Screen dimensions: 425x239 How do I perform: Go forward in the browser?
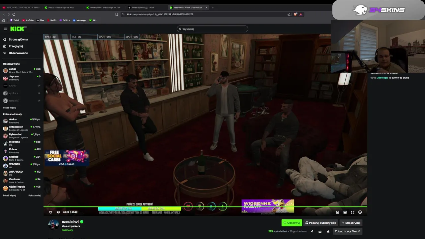(x=8, y=14)
